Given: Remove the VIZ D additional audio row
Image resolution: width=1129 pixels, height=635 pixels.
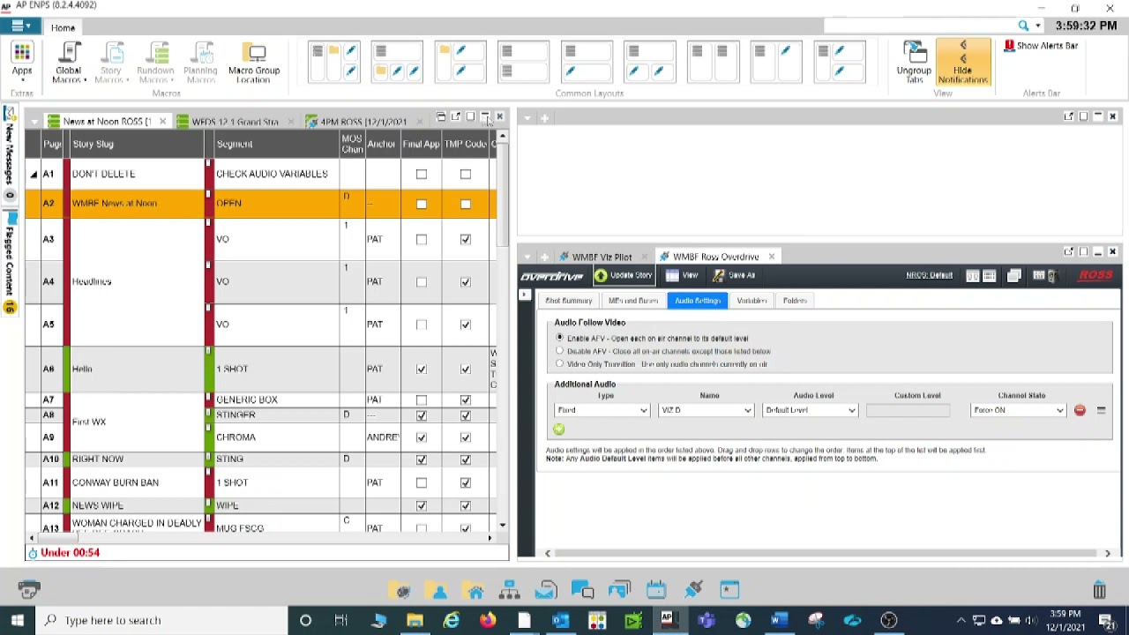Looking at the screenshot, I should 1080,410.
